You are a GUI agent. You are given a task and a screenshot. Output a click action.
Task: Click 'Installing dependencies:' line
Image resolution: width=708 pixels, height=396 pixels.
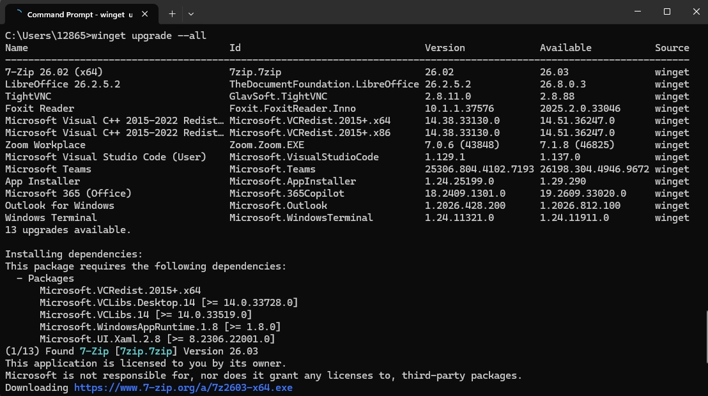pos(74,254)
